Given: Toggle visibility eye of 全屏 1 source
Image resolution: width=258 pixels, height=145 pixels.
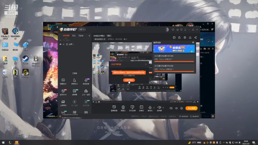Looking at the screenshot, I should point(60,44).
